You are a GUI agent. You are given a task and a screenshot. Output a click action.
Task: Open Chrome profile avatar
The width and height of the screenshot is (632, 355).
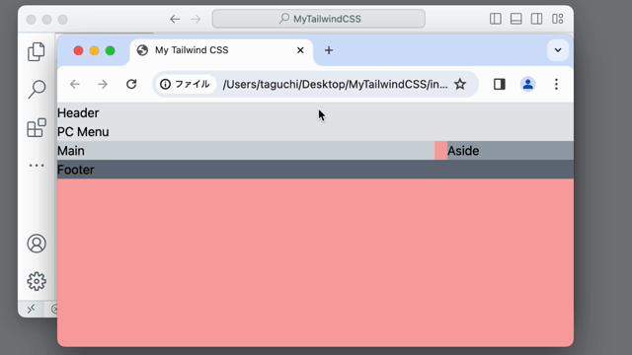click(x=528, y=84)
